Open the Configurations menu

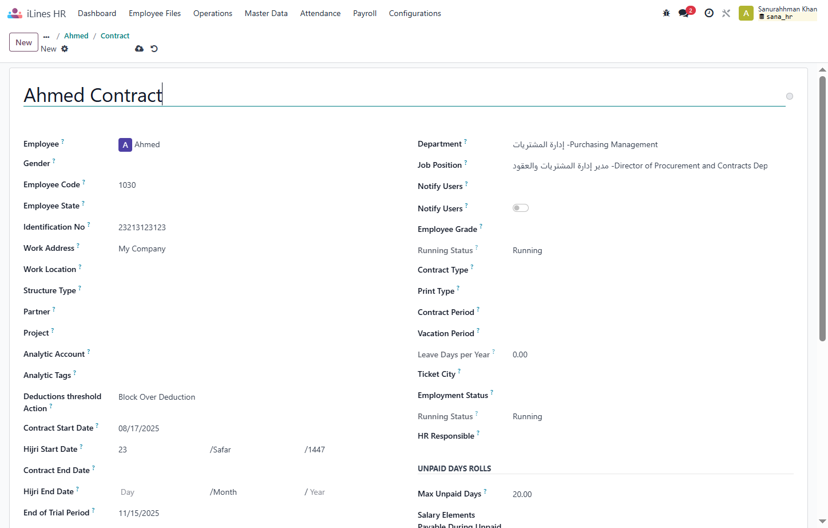415,13
